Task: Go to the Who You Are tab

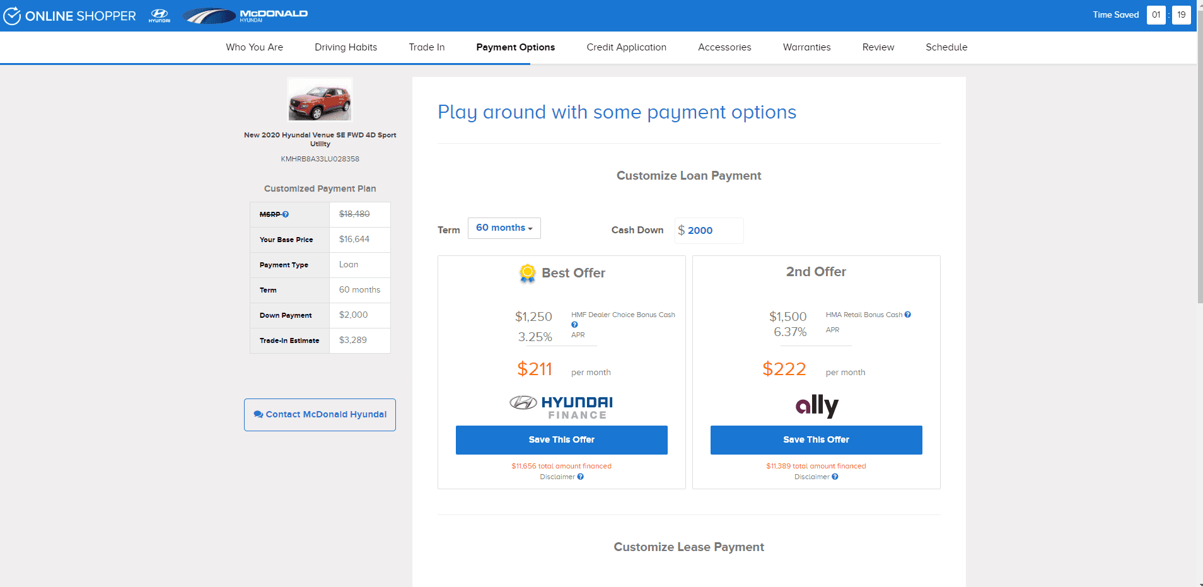Action: [255, 47]
